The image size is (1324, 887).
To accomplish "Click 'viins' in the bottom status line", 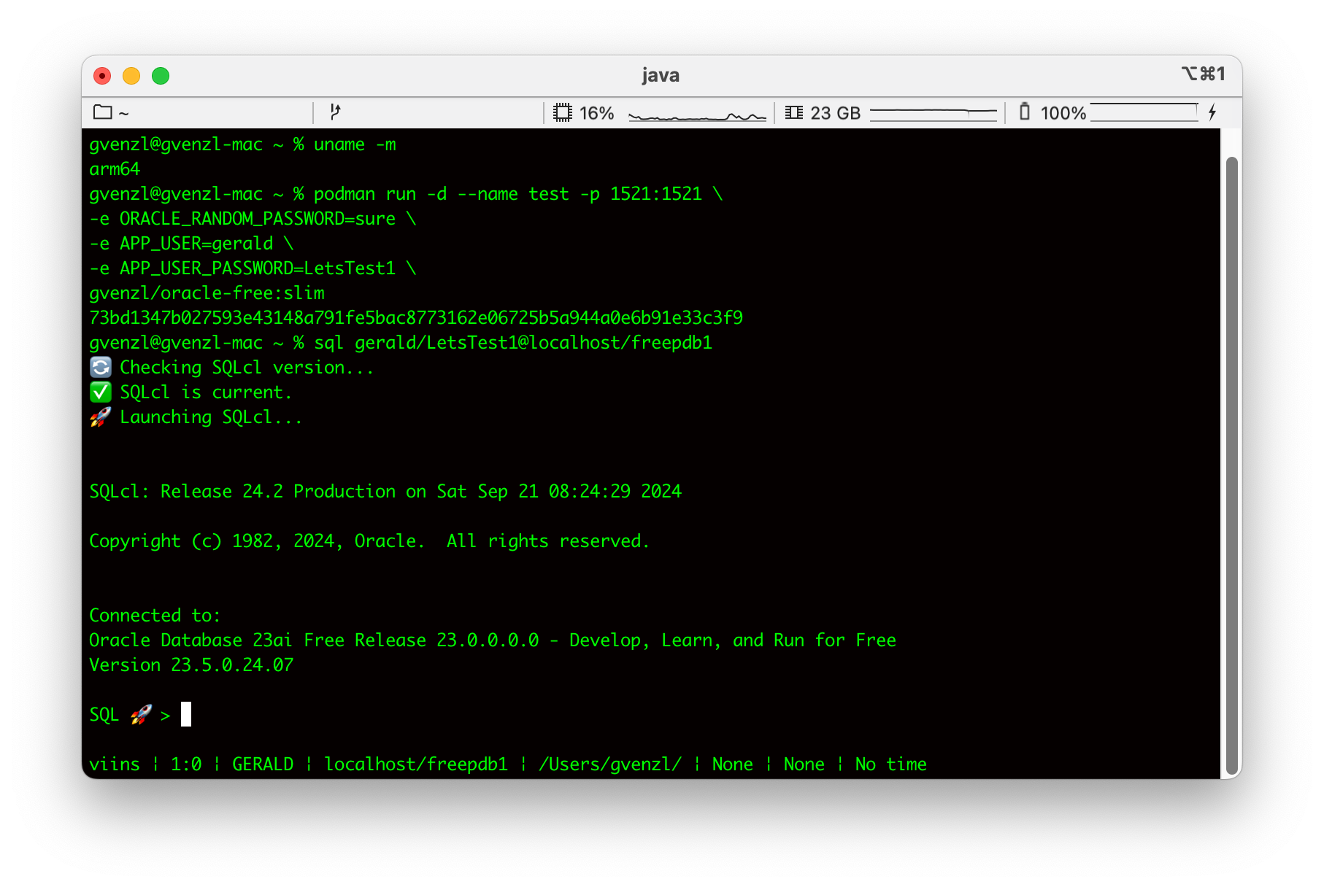I will (x=115, y=764).
